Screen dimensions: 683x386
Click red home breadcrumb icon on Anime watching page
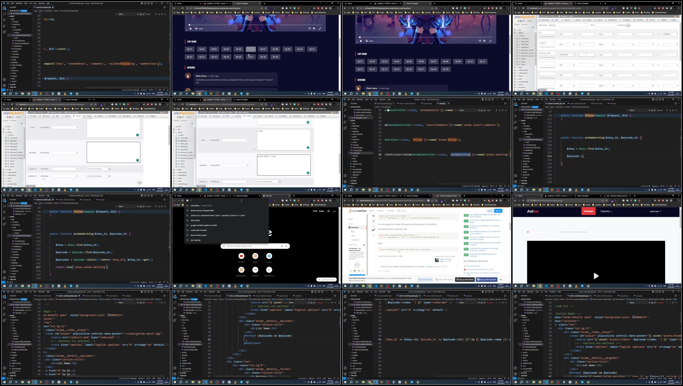click(528, 232)
